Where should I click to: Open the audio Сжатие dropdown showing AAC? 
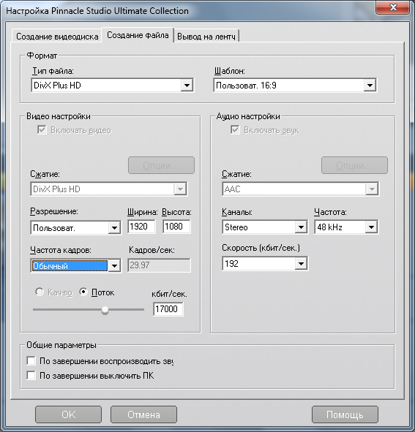[x=301, y=189]
